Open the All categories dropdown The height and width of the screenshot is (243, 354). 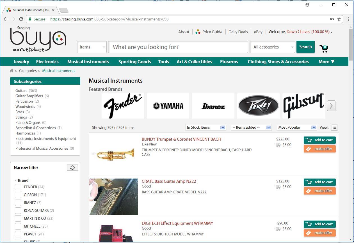(272, 47)
